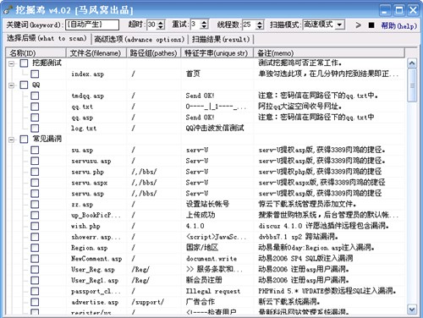Collapse the 挖掘测试 tree group

click(x=11, y=63)
